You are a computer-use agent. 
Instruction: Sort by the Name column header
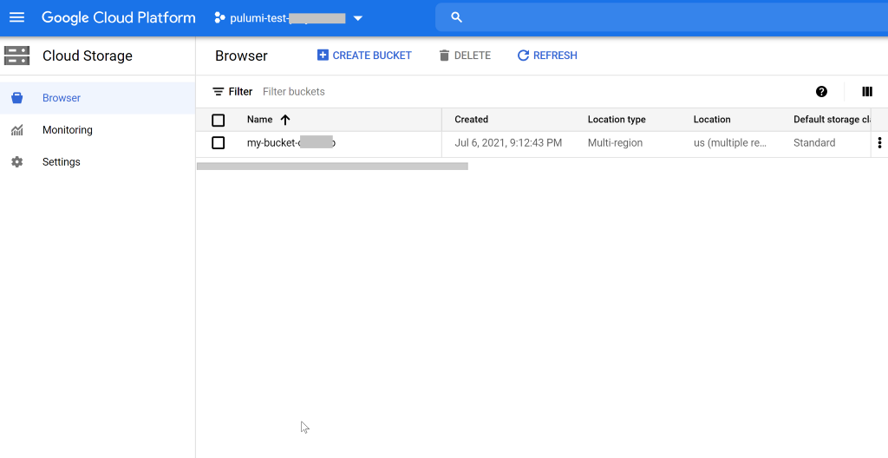260,120
